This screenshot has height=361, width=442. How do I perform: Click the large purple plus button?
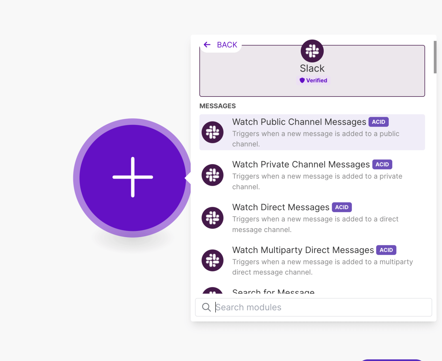tap(132, 177)
